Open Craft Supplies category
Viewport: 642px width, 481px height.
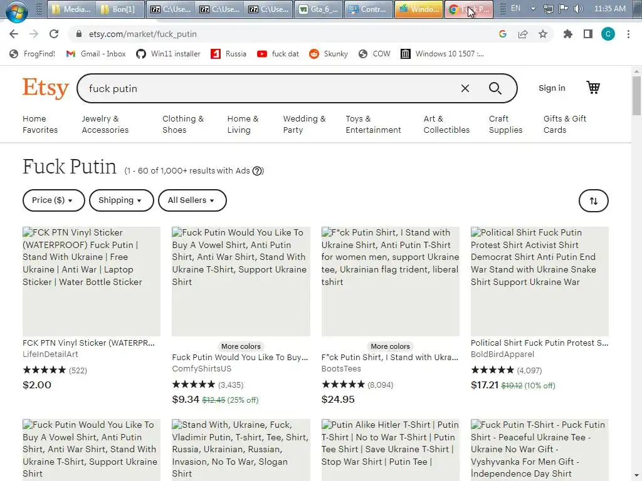506,125
